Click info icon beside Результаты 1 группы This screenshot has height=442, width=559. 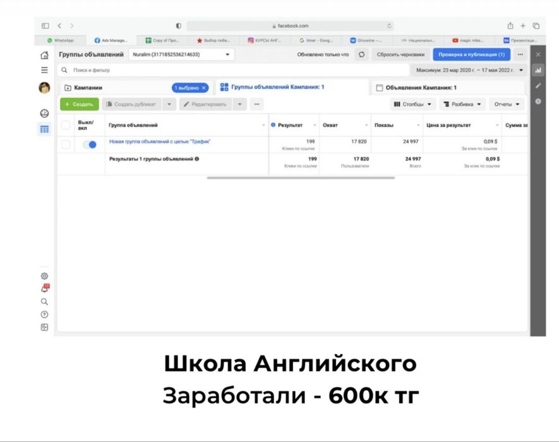[197, 158]
